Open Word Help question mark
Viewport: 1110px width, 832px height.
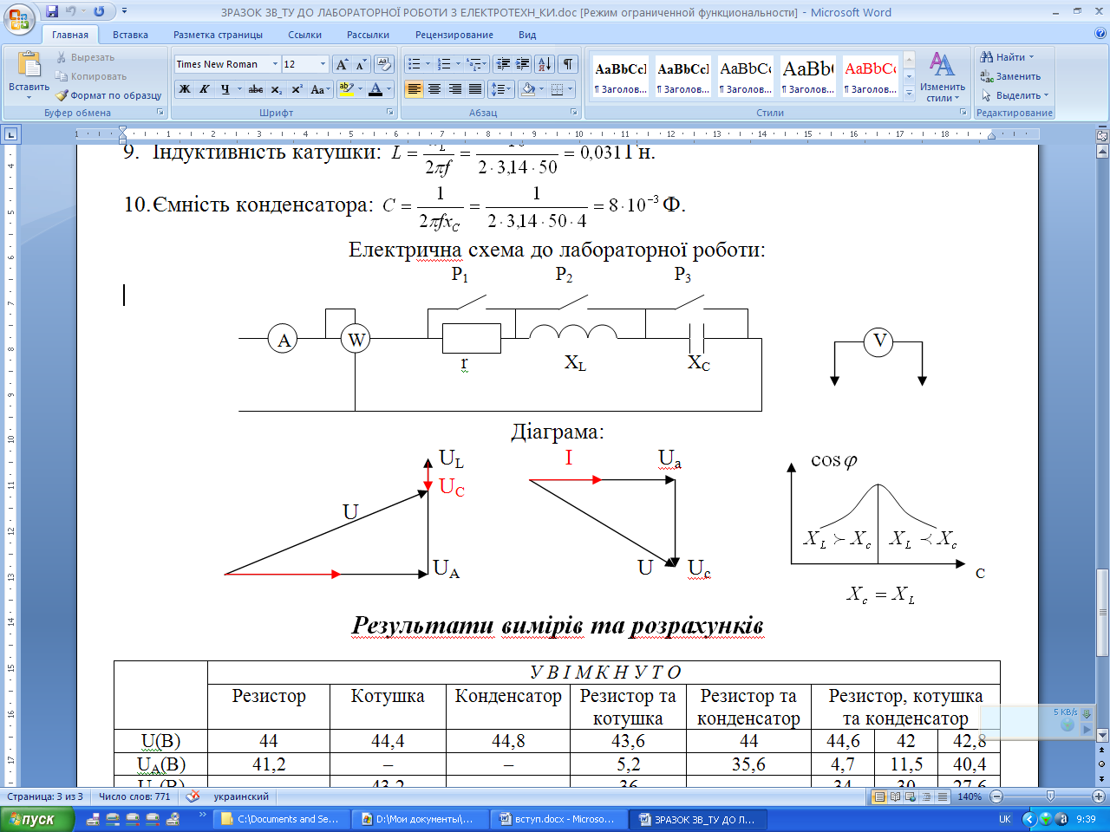(x=1100, y=35)
